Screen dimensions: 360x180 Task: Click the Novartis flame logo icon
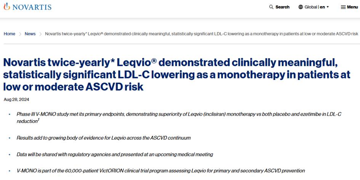click(x=6, y=7)
